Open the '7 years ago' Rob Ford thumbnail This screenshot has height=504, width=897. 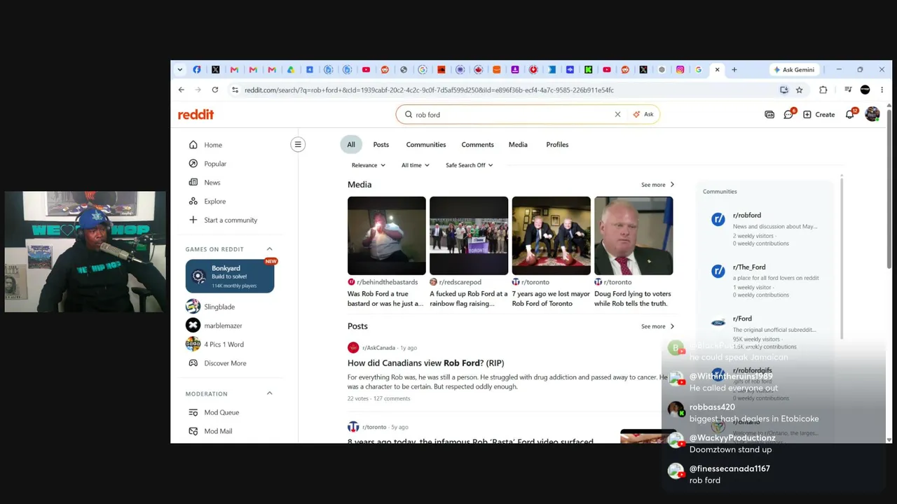click(552, 236)
